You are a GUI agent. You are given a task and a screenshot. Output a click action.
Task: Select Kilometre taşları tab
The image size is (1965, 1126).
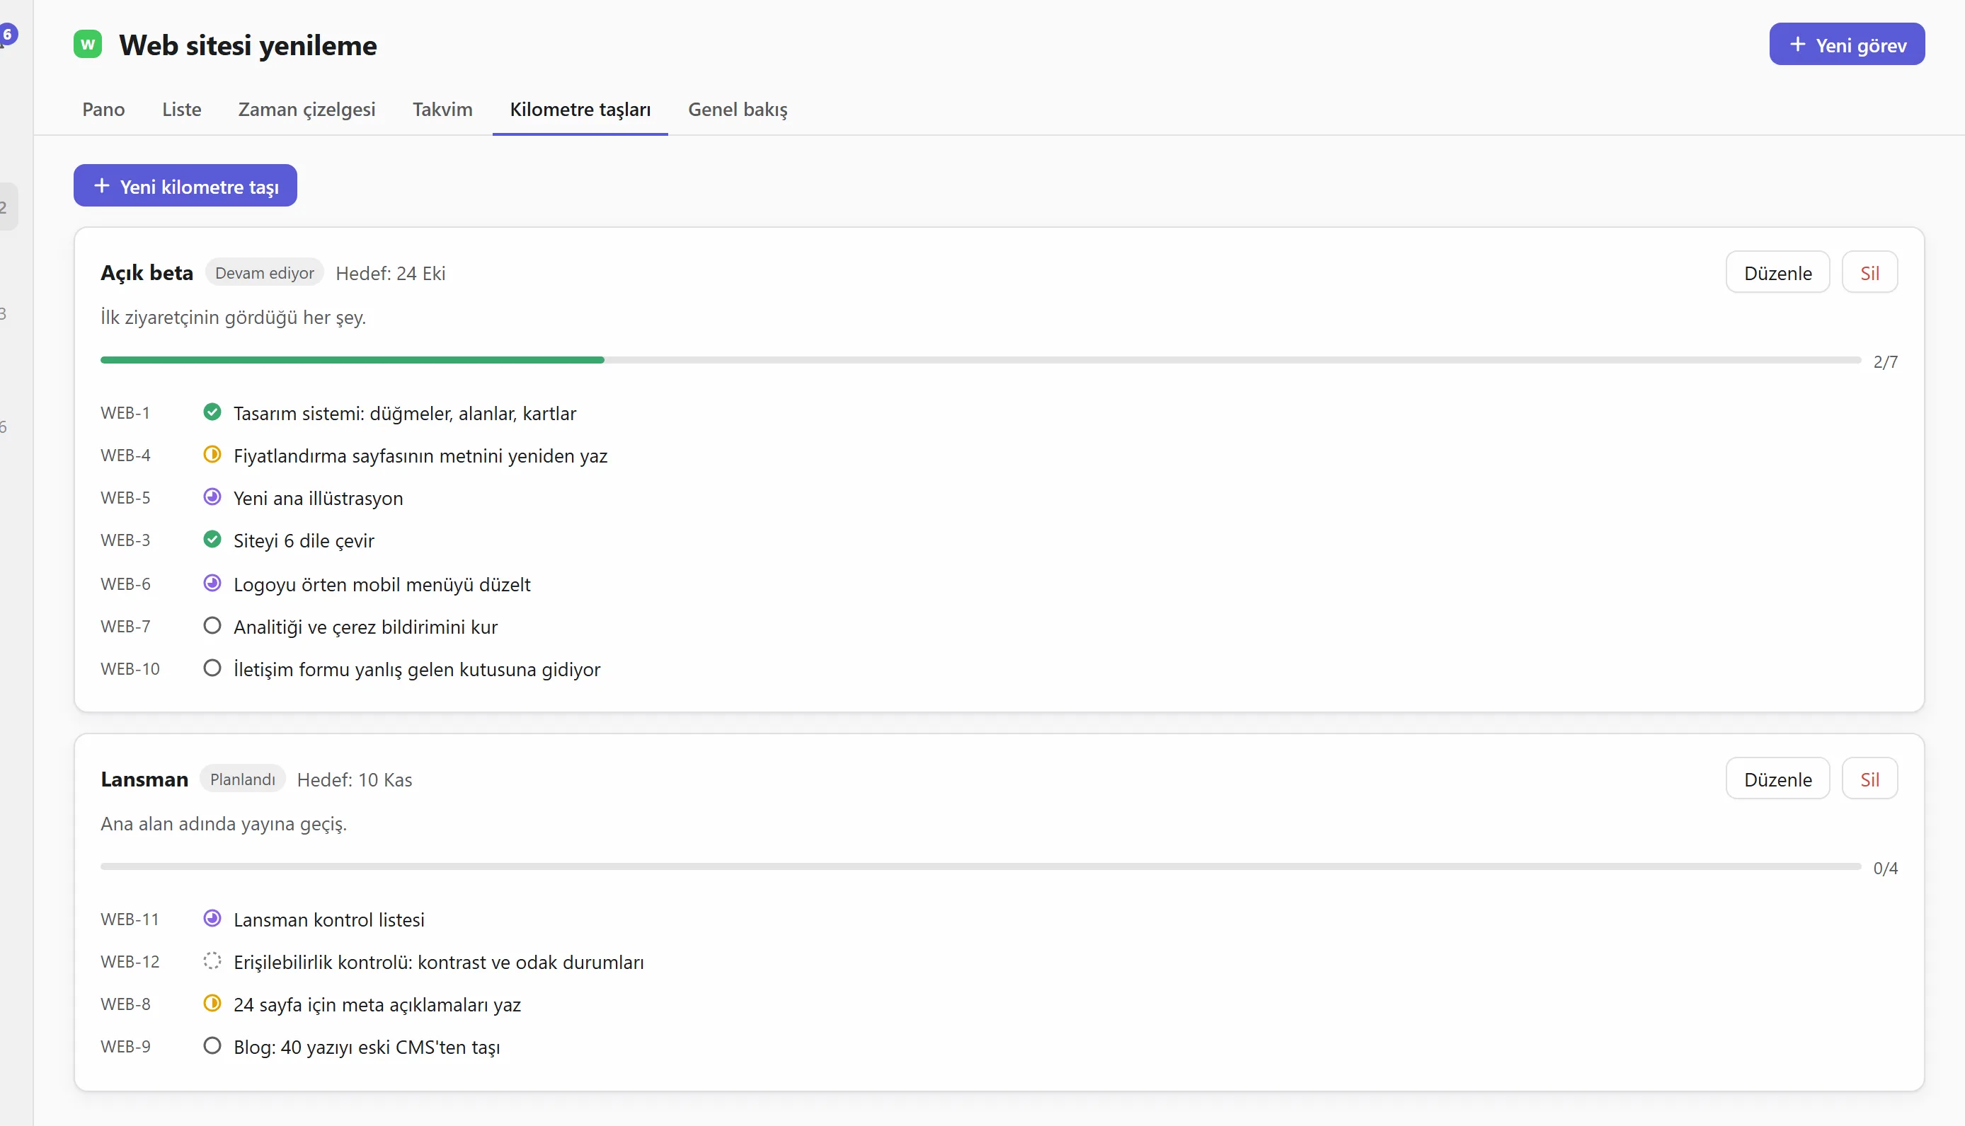coord(580,110)
